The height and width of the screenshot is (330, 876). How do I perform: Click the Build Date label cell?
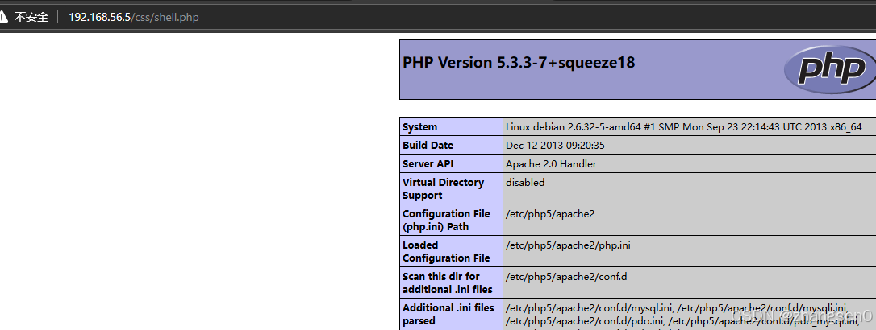point(452,145)
